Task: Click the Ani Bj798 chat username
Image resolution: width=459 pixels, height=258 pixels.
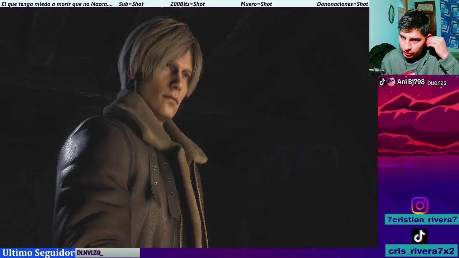Action: pos(411,82)
